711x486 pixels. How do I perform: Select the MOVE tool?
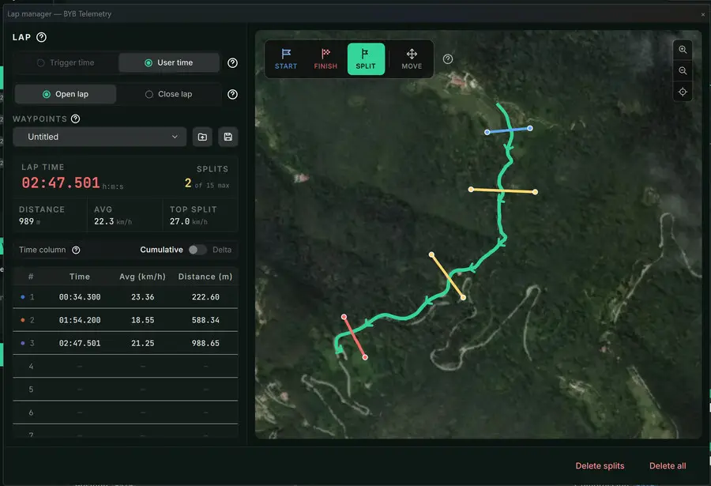pyautogui.click(x=412, y=59)
